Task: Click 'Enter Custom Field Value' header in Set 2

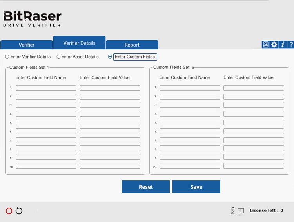Action: 249,77
